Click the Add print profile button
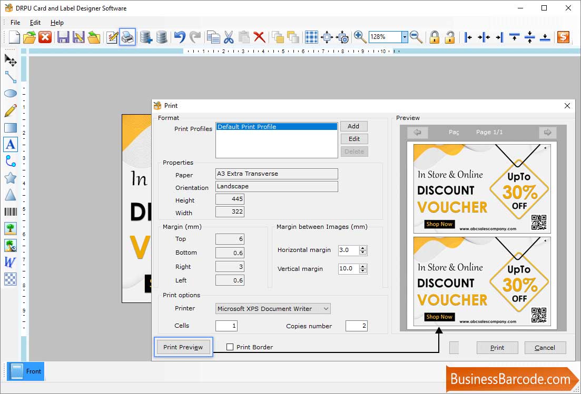 point(354,126)
